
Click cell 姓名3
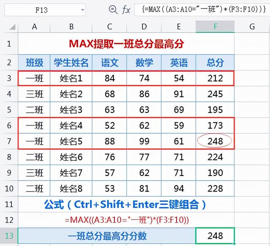click(x=71, y=110)
